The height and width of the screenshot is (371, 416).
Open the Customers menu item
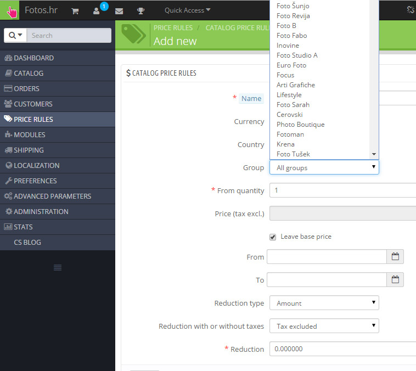click(x=58, y=104)
